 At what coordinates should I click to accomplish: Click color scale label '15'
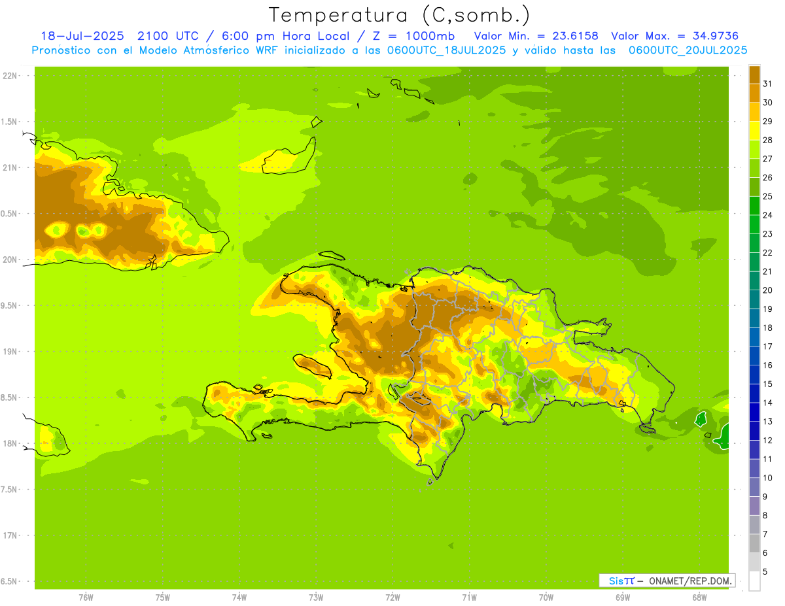pos(767,384)
